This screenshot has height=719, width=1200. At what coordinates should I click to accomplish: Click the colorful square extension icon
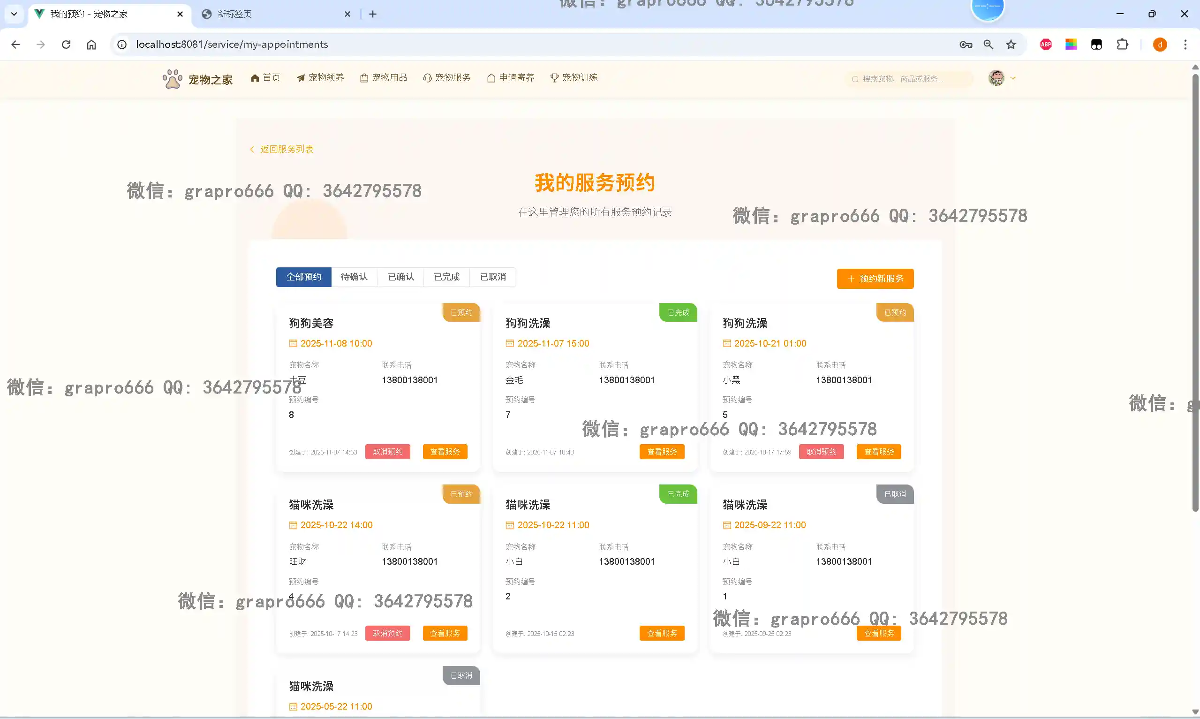[x=1071, y=45]
